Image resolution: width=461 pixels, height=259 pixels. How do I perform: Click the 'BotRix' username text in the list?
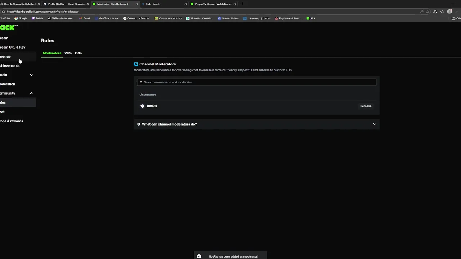(x=152, y=106)
